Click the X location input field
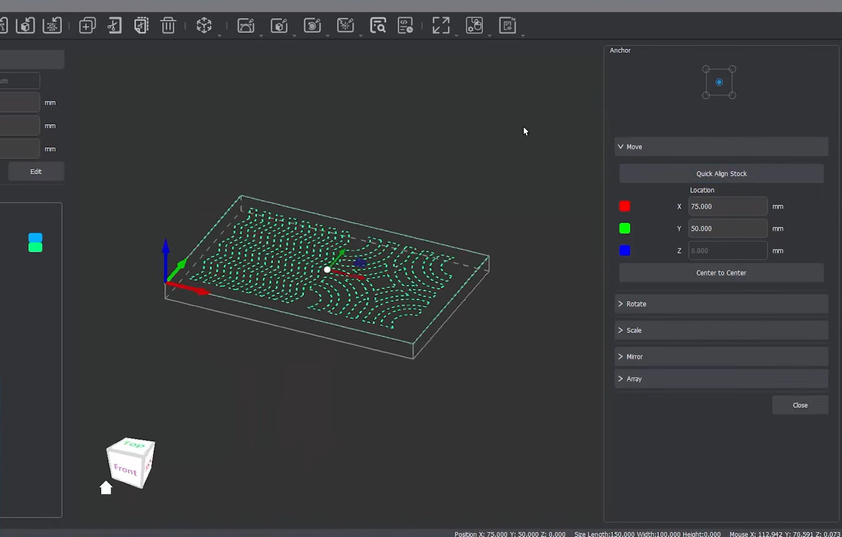The height and width of the screenshot is (537, 842). click(727, 206)
